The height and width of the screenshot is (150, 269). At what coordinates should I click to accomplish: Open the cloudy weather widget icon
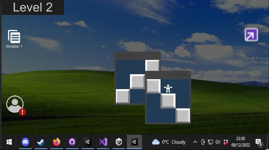pyautogui.click(x=156, y=142)
